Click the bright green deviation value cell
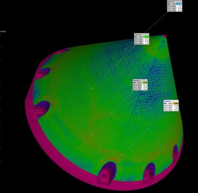Image resolution: width=198 pixels, height=193 pixels. click(146, 37)
